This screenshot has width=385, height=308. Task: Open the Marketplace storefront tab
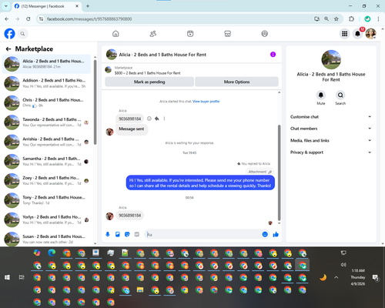click(x=227, y=34)
